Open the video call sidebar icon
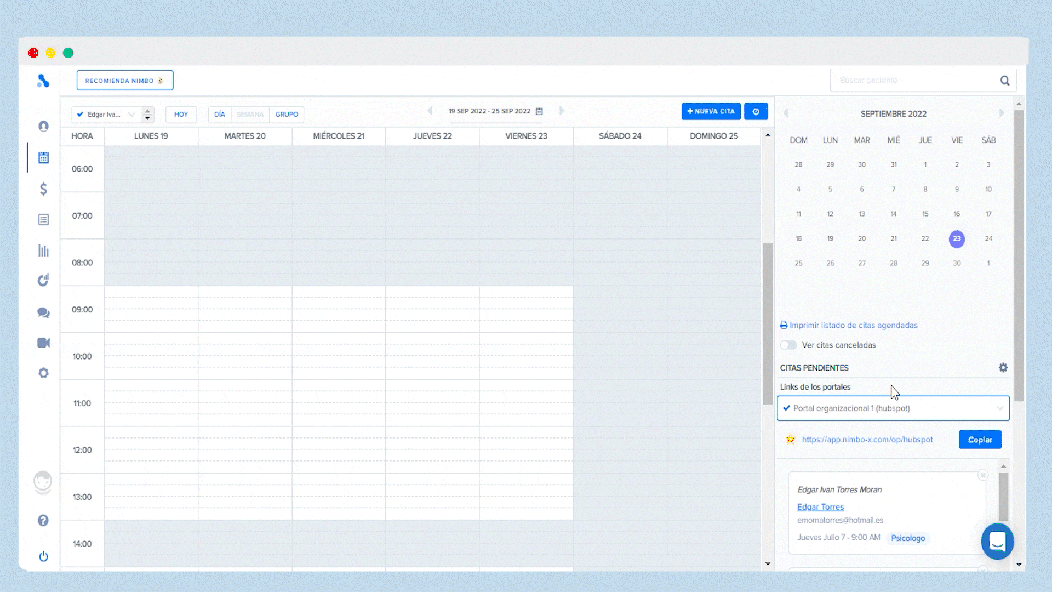This screenshot has width=1052, height=592. (43, 343)
